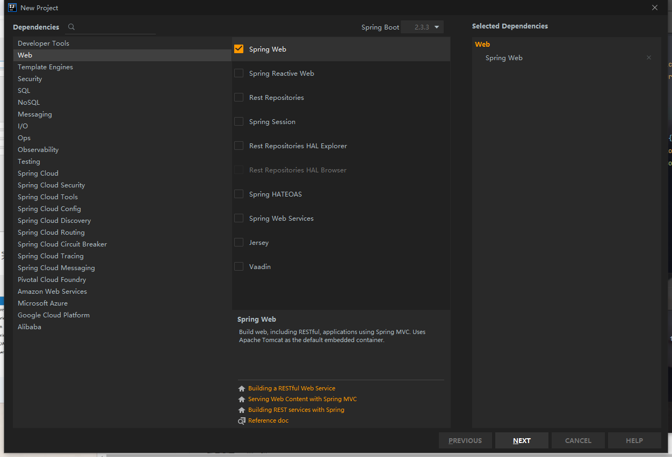Screen dimensions: 672x457
Task: Choose the Observability category
Action: click(x=122, y=149)
